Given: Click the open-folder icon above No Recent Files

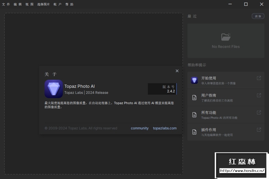Looking at the screenshot, I should pyautogui.click(x=226, y=37).
